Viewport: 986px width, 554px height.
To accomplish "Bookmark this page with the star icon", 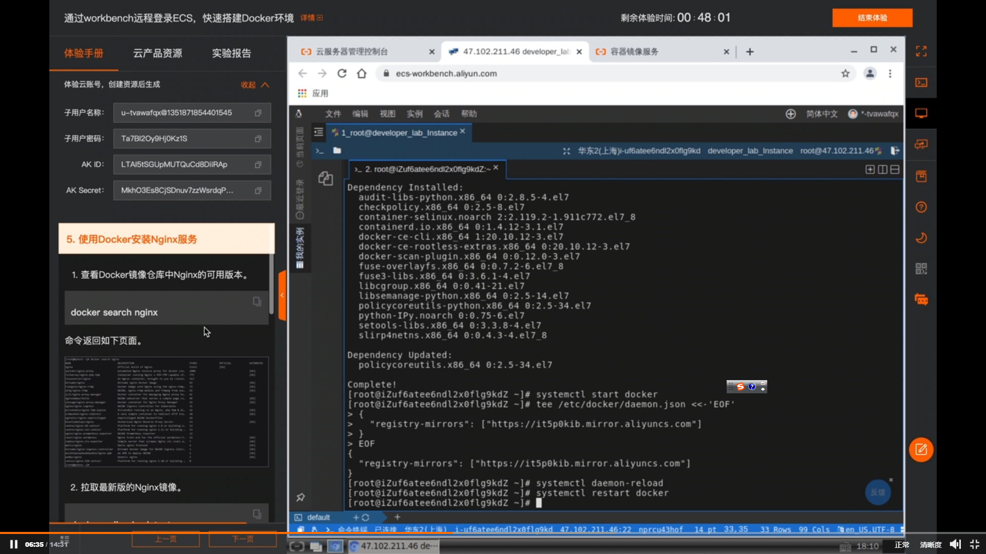I will coord(845,73).
